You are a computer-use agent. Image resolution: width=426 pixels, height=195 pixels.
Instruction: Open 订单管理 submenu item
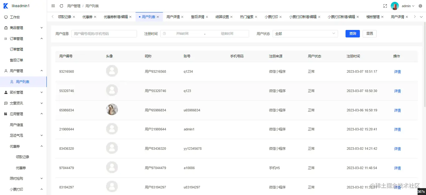pos(17,49)
